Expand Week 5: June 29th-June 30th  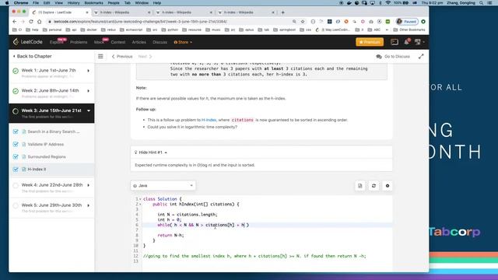coord(89,205)
